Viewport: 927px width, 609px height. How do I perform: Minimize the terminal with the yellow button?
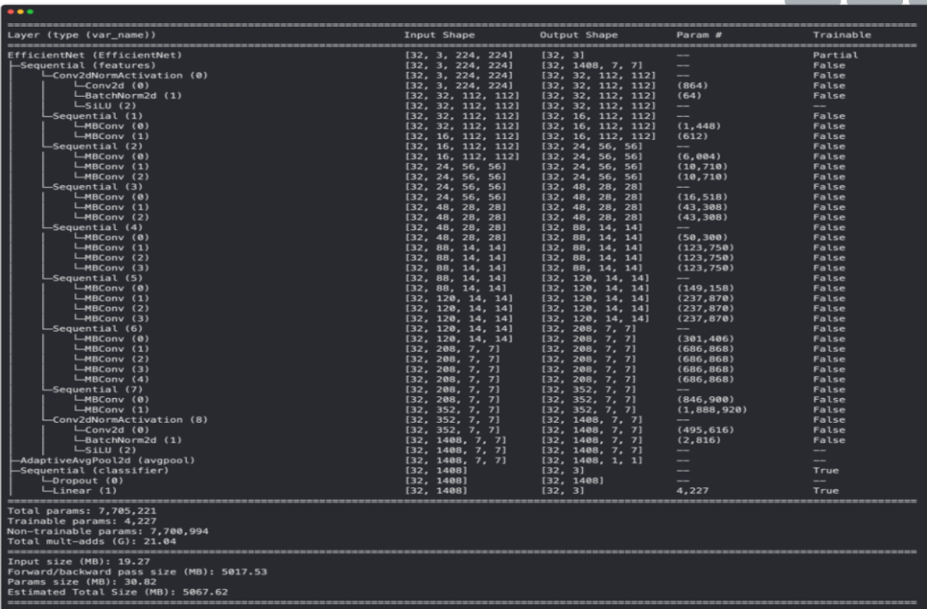tap(20, 12)
